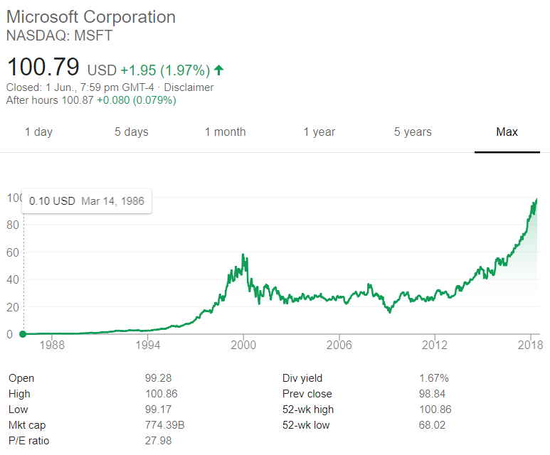
Task: Open the Disclaimer link
Action: tap(189, 87)
